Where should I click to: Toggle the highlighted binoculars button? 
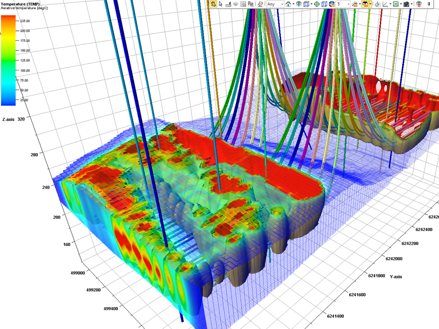[x=365, y=4]
